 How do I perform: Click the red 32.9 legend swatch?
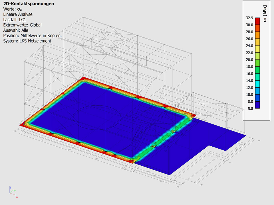(x=257, y=21)
